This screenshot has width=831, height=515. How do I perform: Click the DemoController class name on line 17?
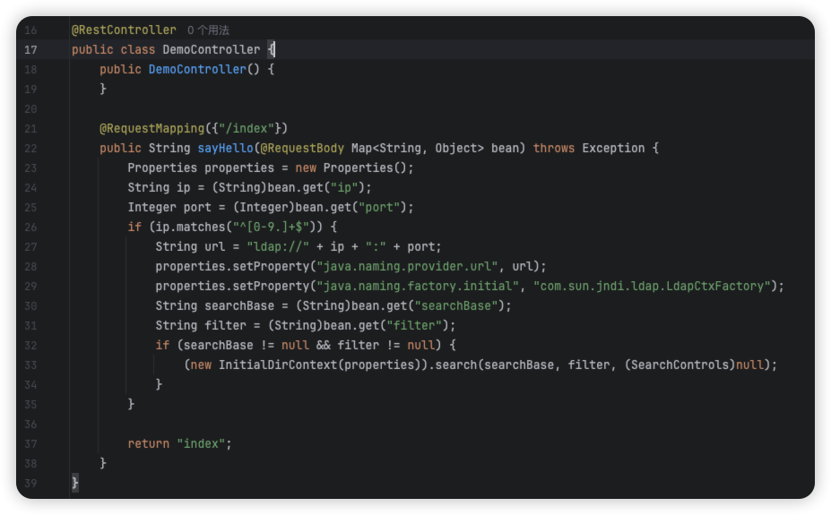click(211, 50)
